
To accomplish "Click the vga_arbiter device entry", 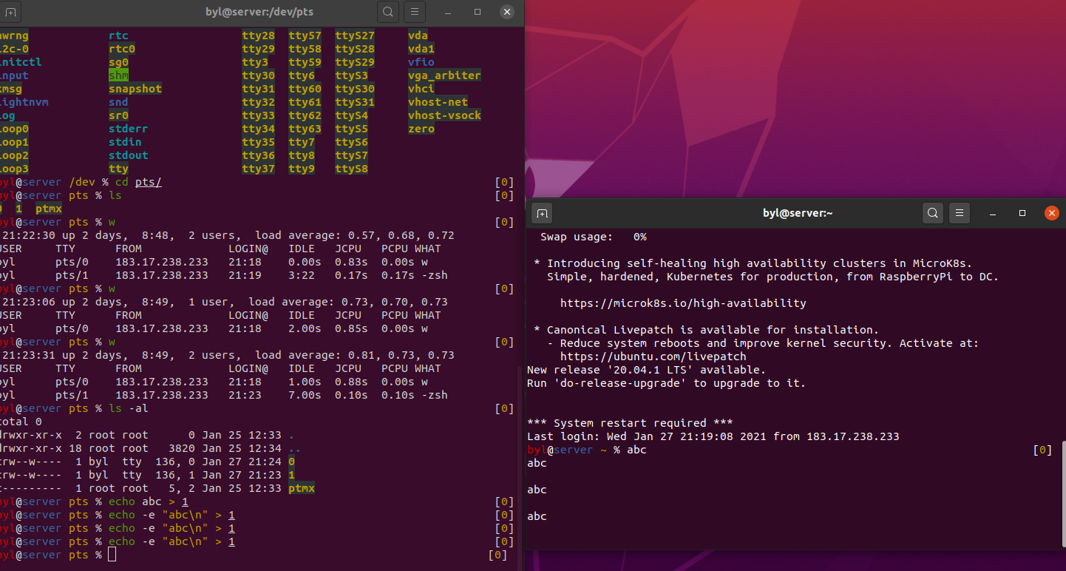I will pyautogui.click(x=444, y=75).
